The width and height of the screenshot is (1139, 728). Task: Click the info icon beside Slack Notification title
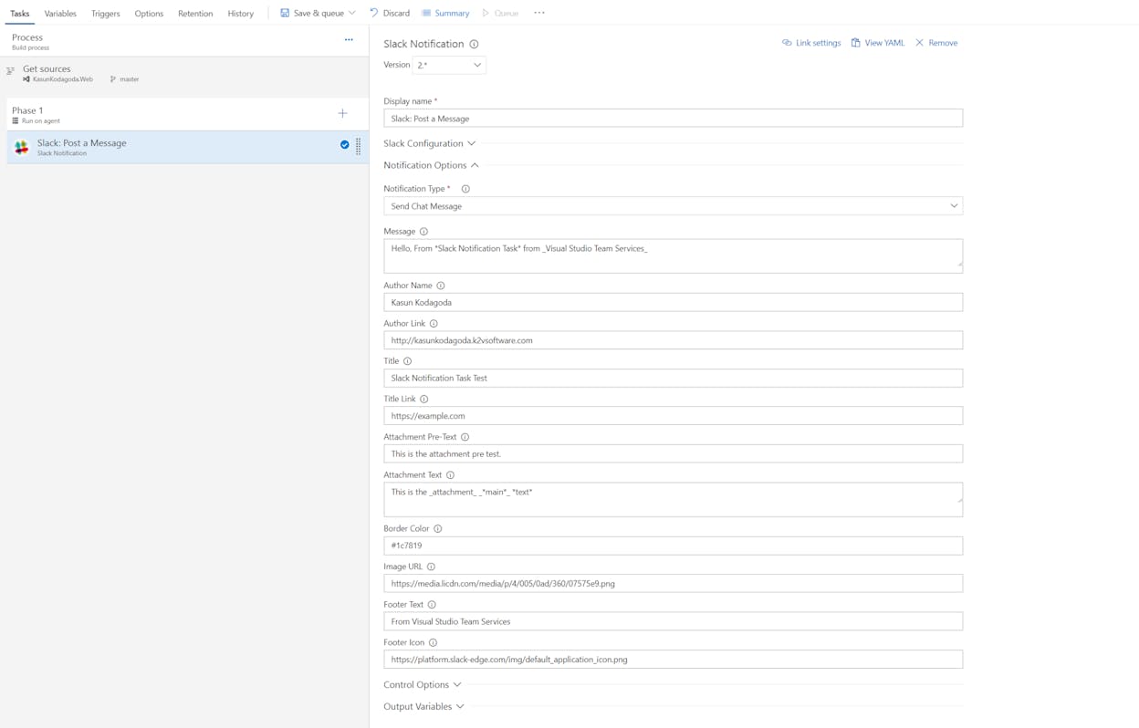[x=474, y=44]
